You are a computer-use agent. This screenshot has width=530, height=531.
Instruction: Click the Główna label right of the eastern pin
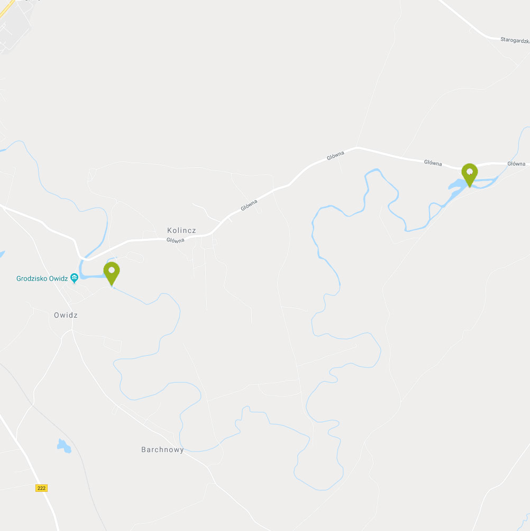[516, 164]
